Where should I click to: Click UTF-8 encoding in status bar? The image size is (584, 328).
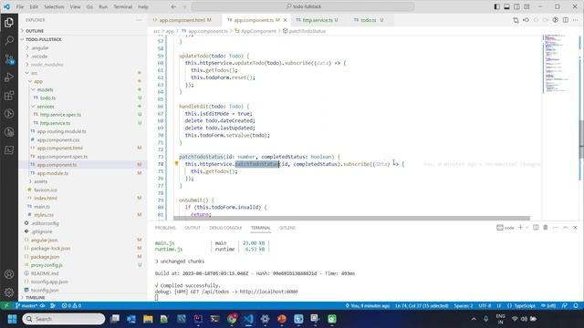[x=485, y=306]
